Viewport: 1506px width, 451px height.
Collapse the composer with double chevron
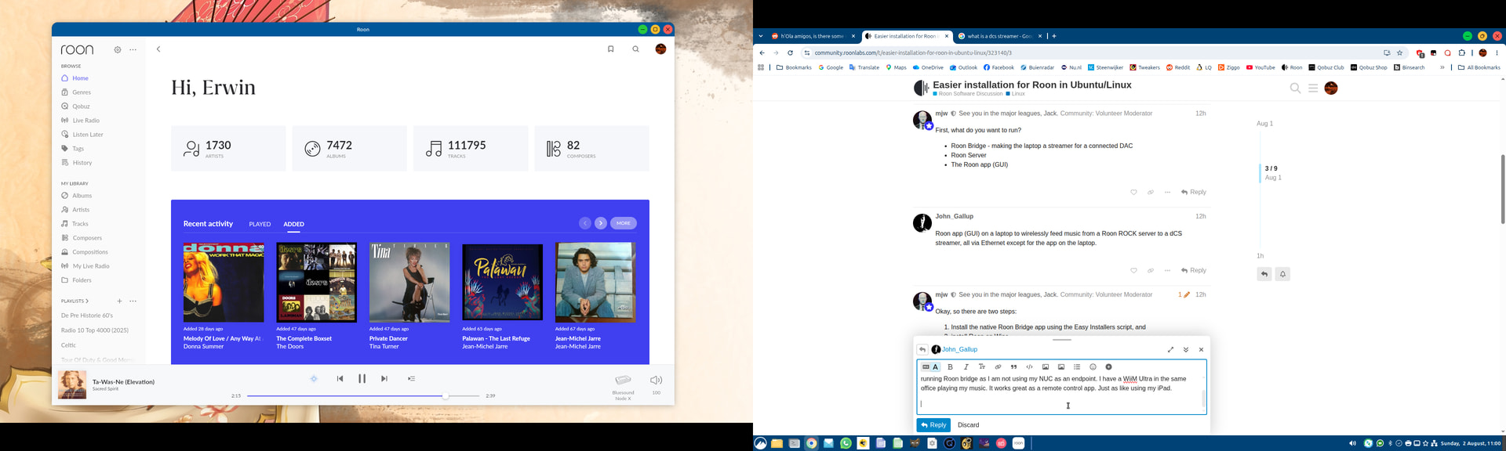click(x=1186, y=350)
